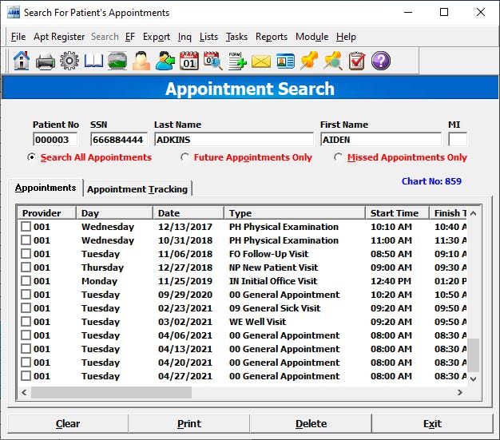Click the 04/13/2021 date cell

click(x=185, y=349)
